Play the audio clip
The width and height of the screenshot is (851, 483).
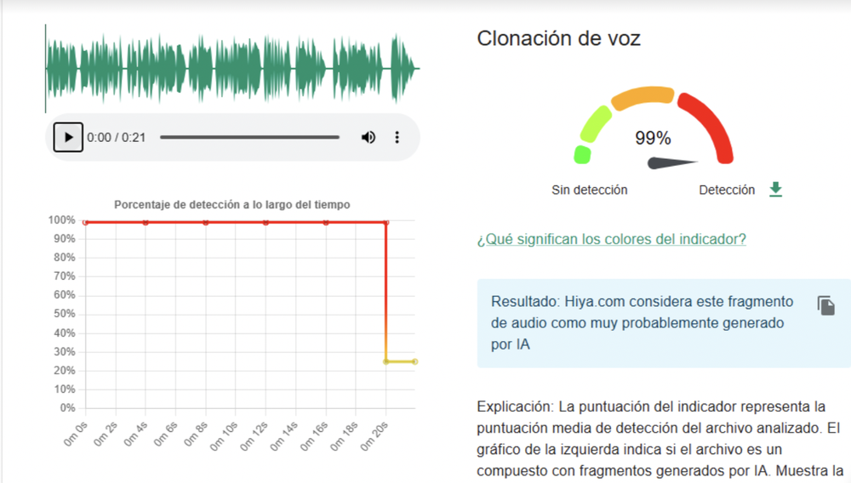68,137
